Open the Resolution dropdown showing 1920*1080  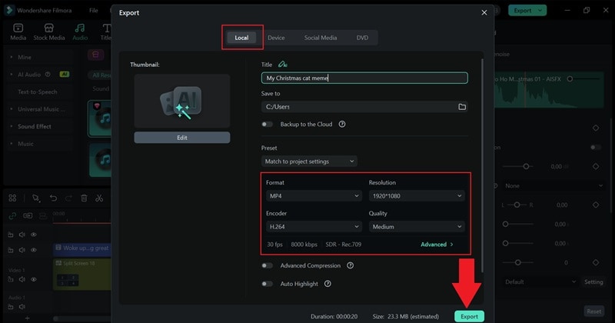click(417, 196)
